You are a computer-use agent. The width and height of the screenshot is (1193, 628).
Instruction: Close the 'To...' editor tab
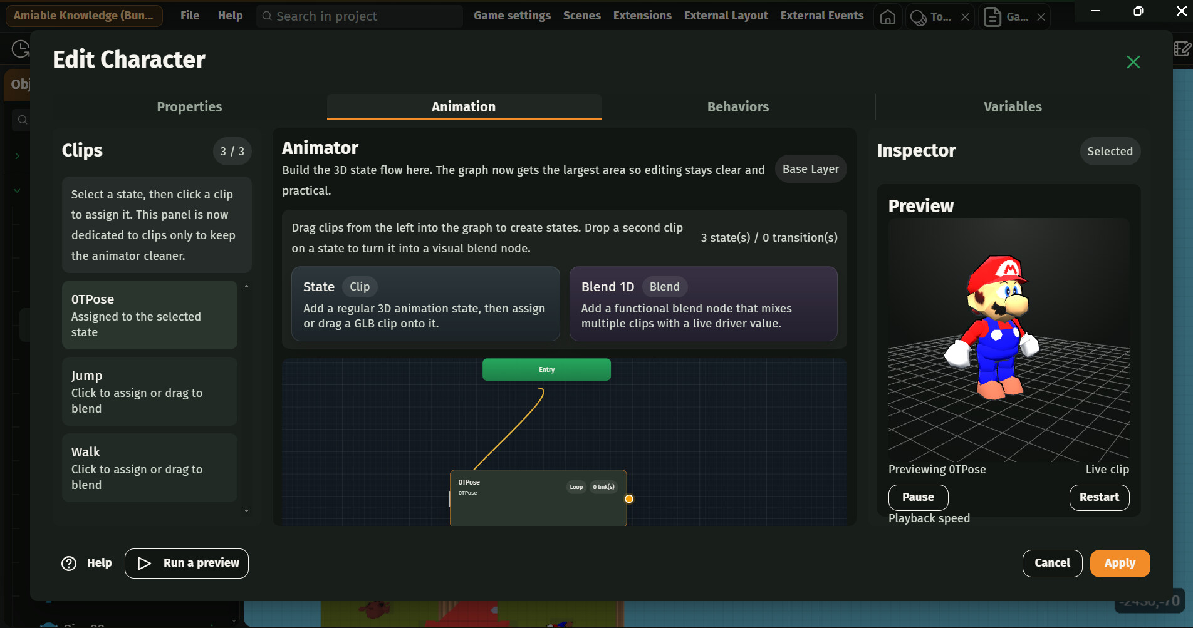coord(965,17)
